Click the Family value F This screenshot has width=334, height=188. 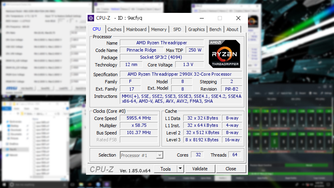coord(130,81)
